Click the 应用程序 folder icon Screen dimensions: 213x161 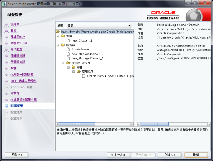point(79,72)
